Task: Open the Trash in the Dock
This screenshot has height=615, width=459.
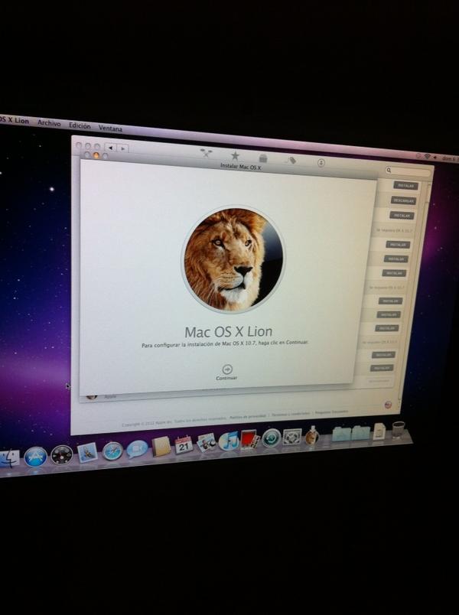Action: click(x=399, y=429)
